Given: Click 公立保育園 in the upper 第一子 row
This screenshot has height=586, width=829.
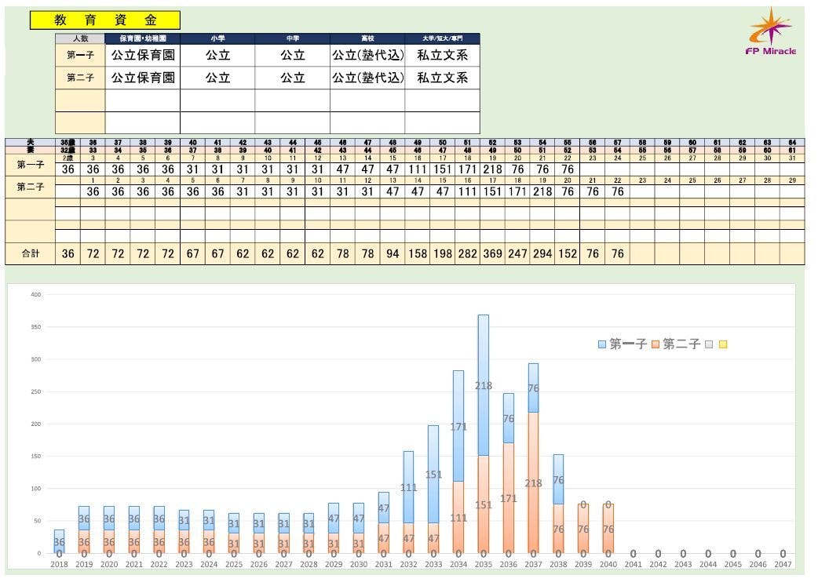Looking at the screenshot, I should coord(143,55).
